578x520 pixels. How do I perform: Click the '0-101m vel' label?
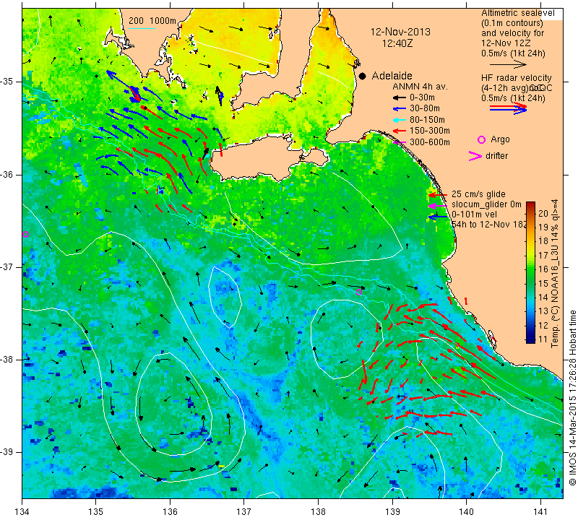(474, 214)
